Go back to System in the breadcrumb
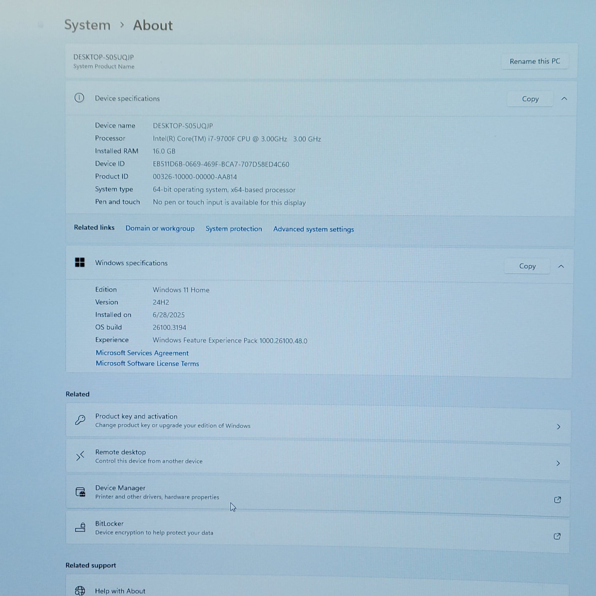This screenshot has width=596, height=596. (87, 25)
